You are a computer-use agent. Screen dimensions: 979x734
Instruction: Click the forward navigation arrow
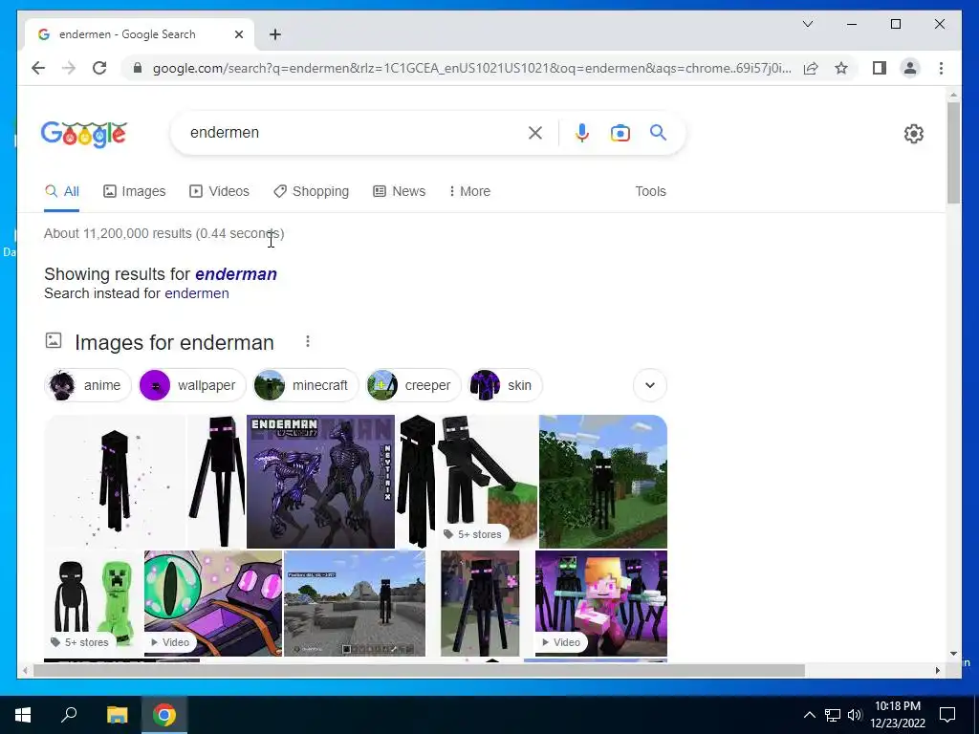(69, 68)
